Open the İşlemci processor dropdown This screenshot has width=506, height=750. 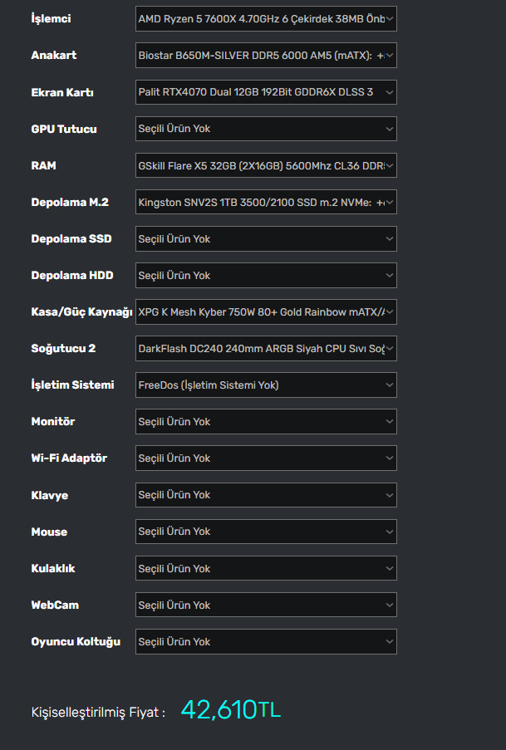pos(266,19)
